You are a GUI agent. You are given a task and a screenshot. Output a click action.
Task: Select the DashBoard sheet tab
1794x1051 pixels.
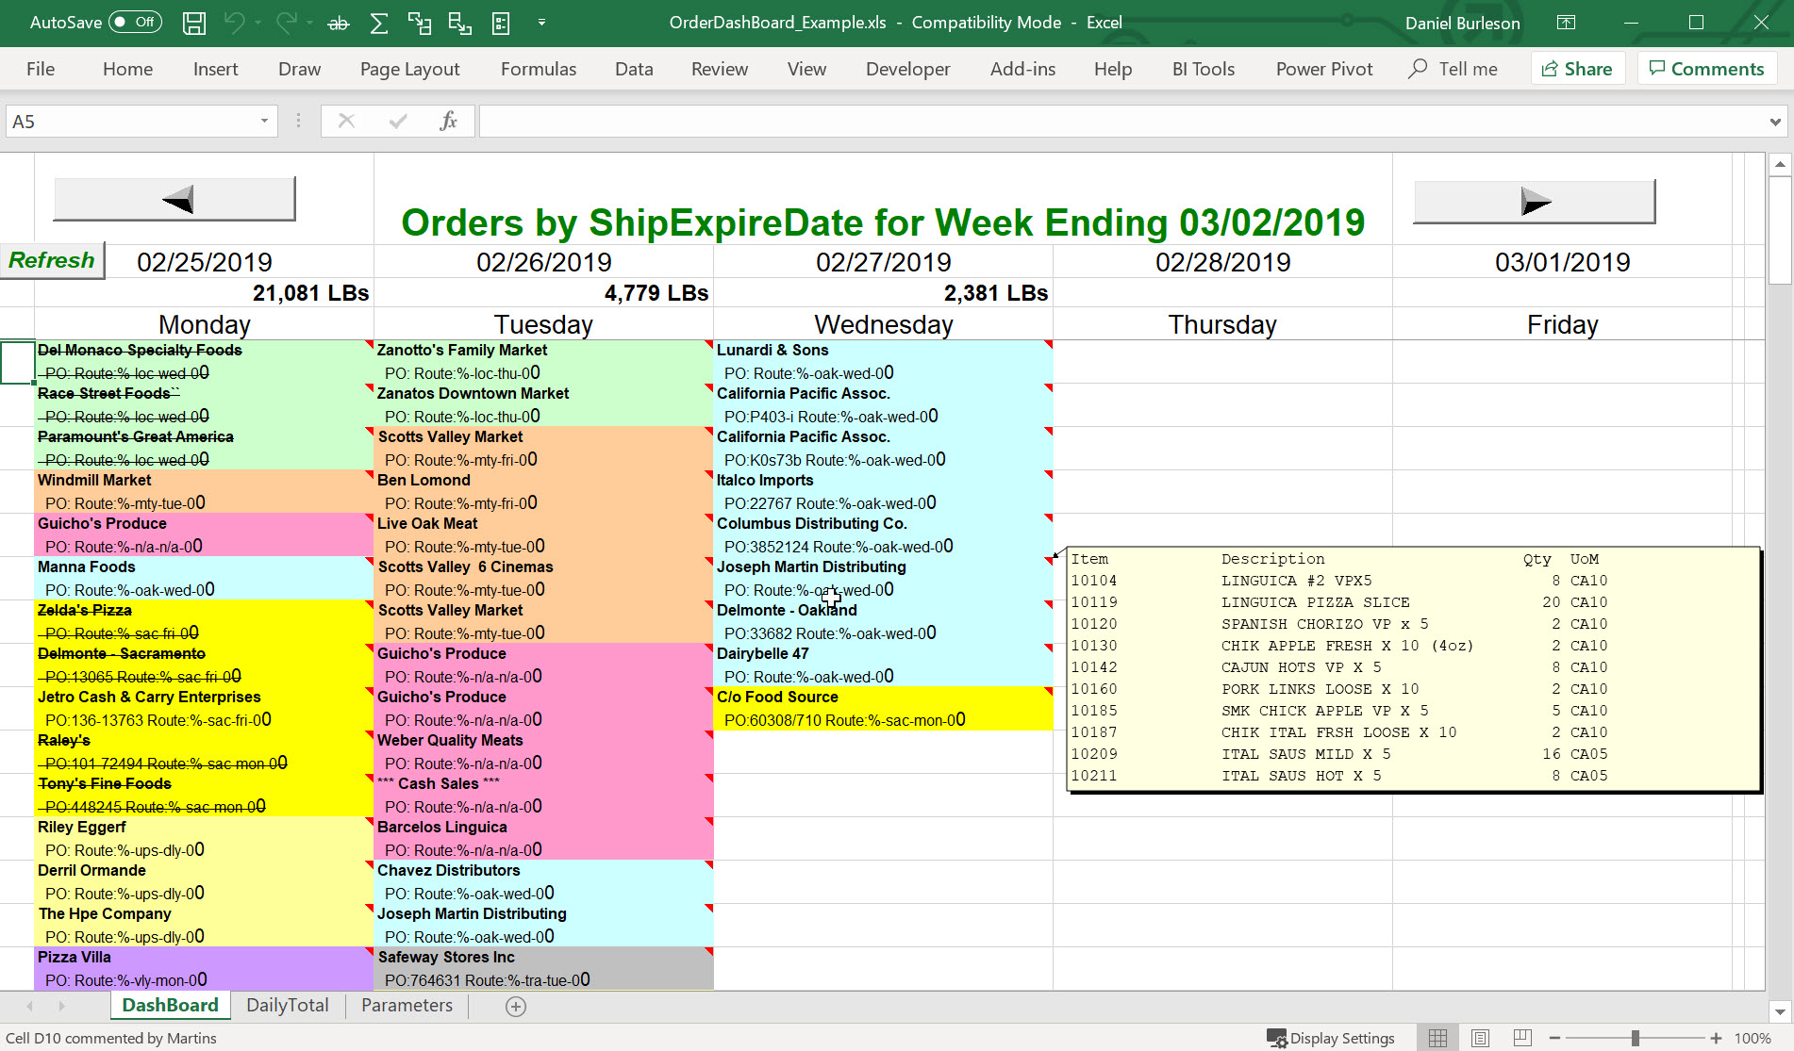click(170, 1006)
